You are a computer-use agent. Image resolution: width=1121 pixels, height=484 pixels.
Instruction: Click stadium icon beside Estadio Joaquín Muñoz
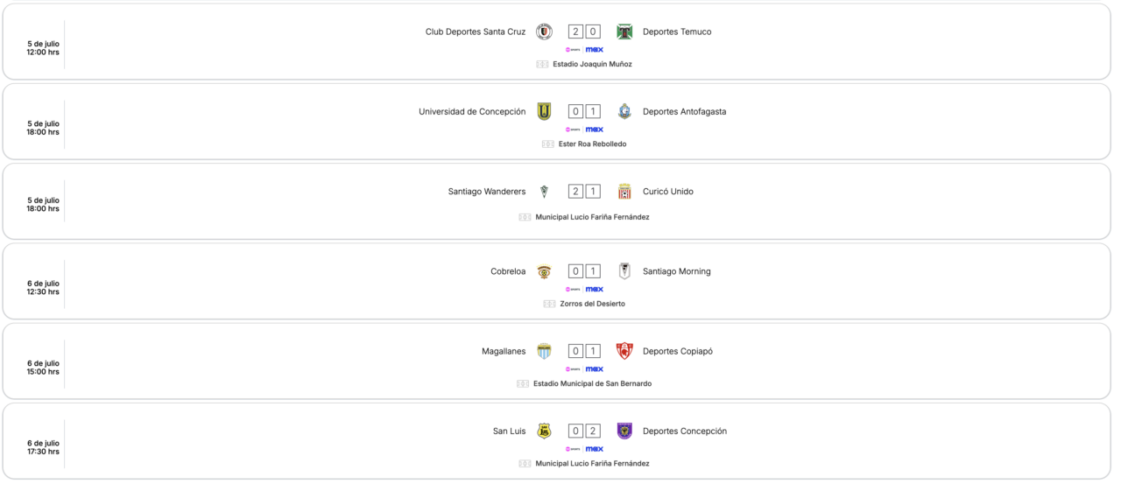point(542,64)
